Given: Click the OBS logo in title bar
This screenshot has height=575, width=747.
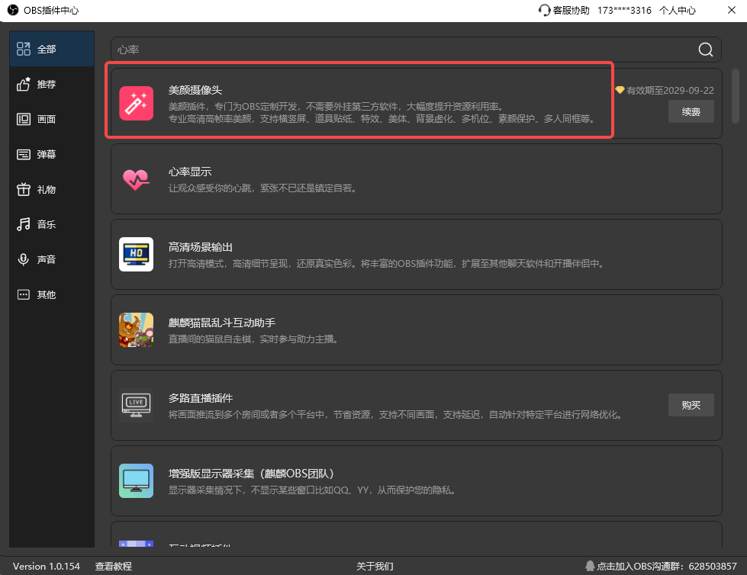Looking at the screenshot, I should click(x=13, y=10).
